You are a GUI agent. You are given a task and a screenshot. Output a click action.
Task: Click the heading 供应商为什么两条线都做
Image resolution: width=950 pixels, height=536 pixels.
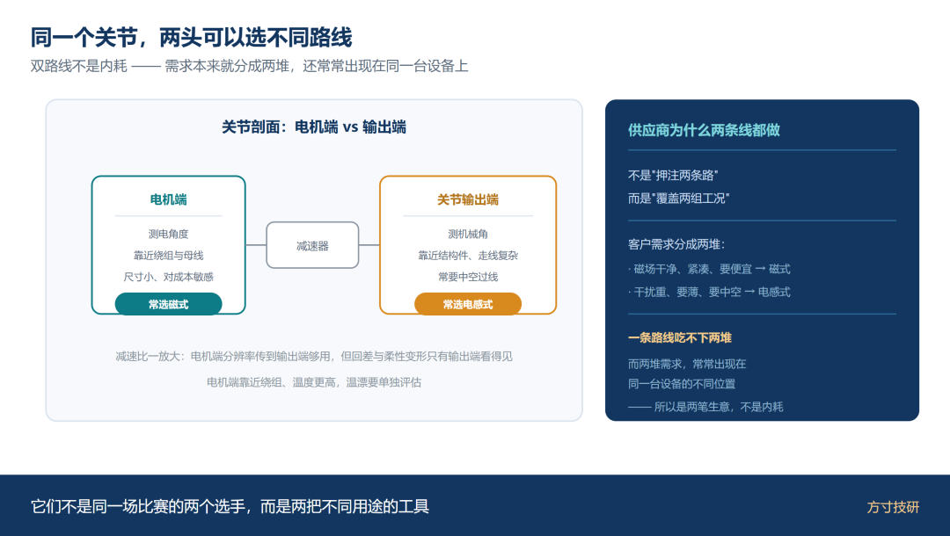[704, 130]
